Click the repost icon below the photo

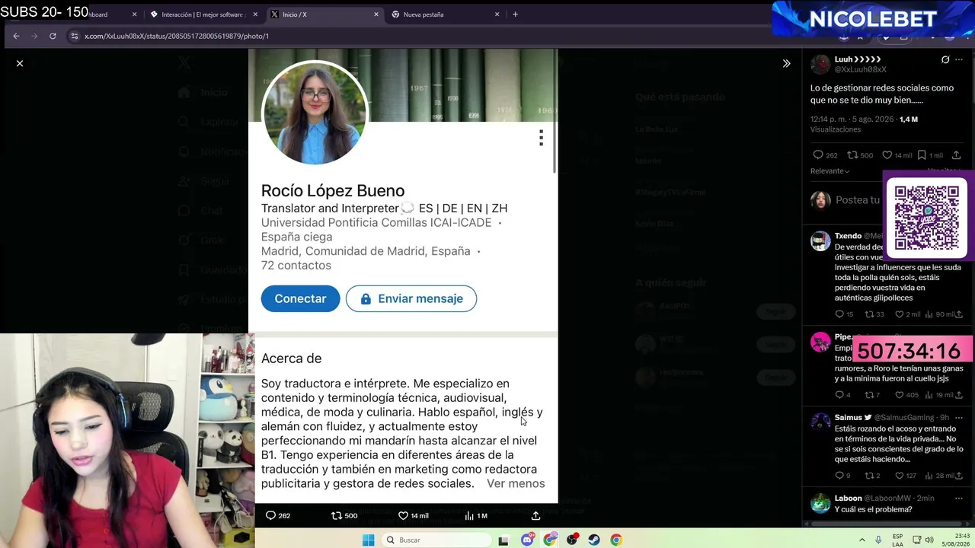(337, 515)
